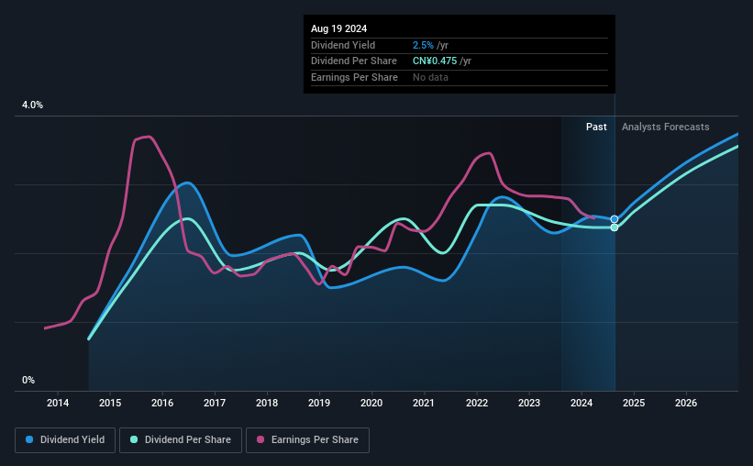Click the 0% y-axis label
Image resolution: width=753 pixels, height=466 pixels.
pos(28,380)
